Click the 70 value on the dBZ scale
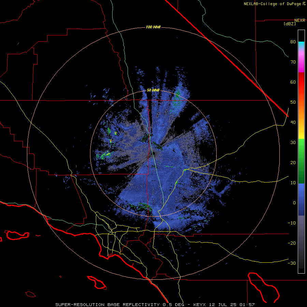This screenshot has height=307, width=307. (293, 62)
